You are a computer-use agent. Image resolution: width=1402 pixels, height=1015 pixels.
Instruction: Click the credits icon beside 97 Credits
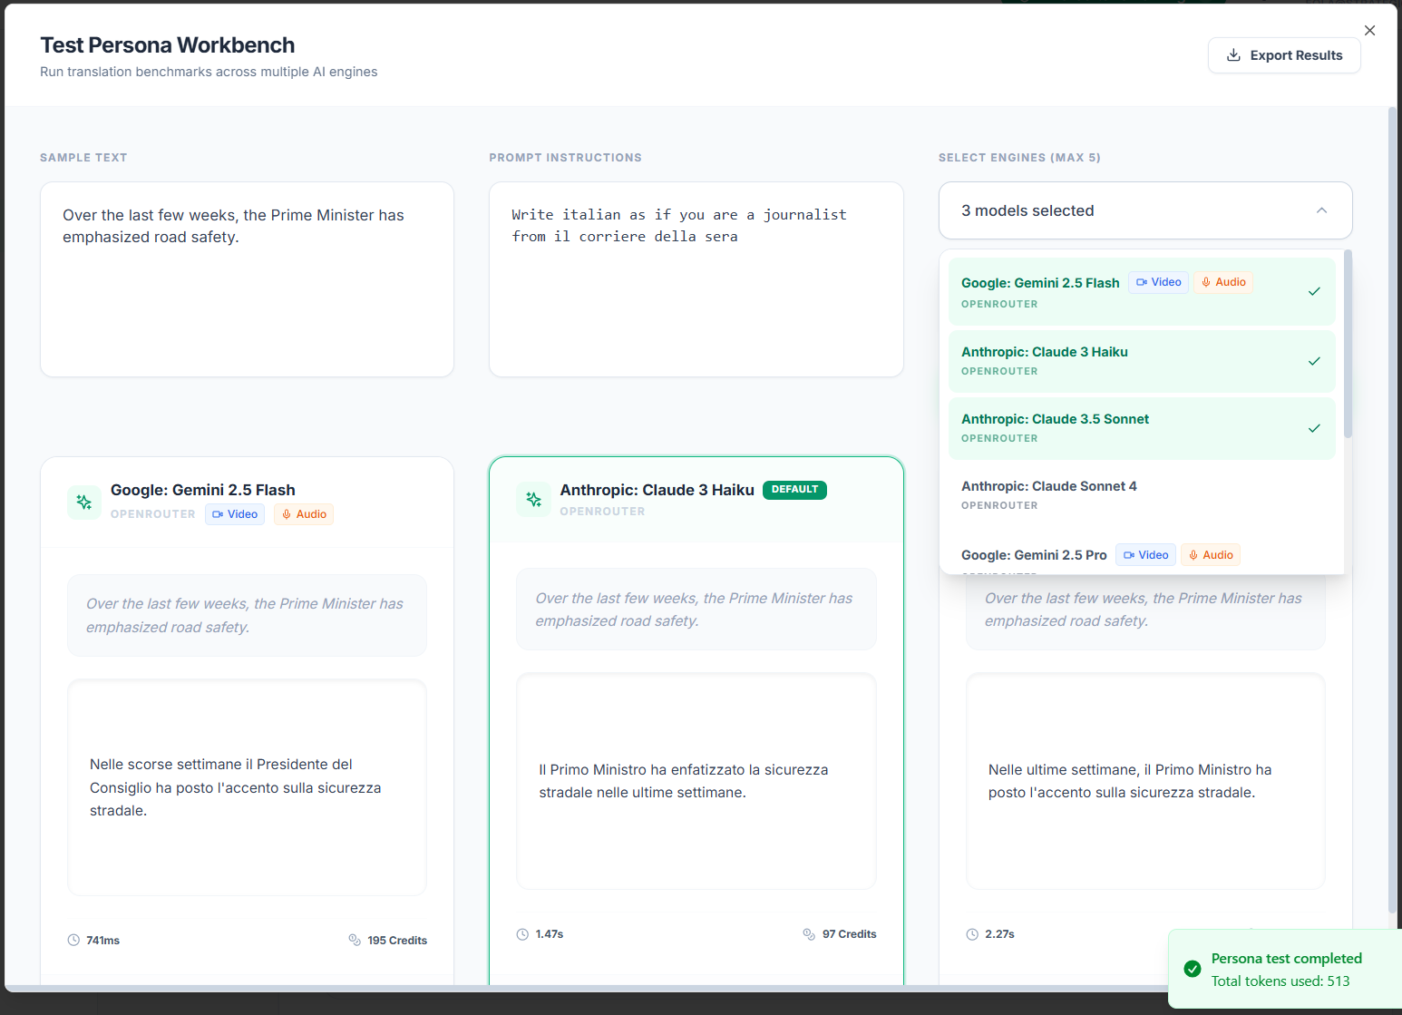click(808, 933)
